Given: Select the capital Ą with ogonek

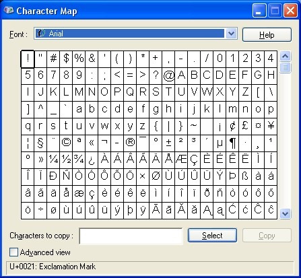Looking at the screenshot, I should (207, 210).
